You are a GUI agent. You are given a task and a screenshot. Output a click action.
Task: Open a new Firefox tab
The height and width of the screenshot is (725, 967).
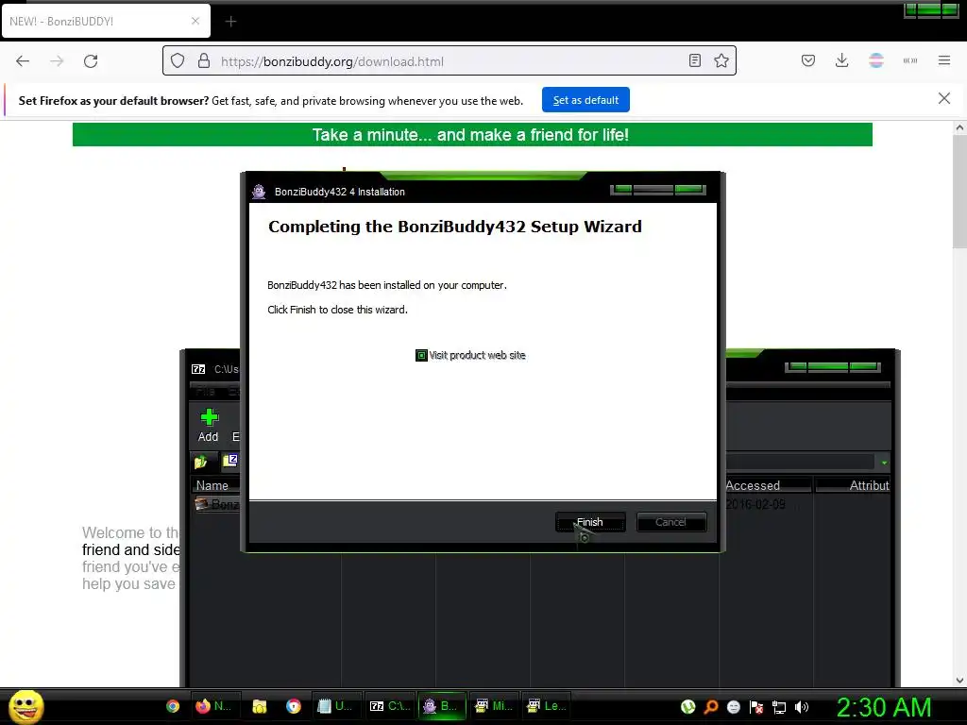(x=230, y=22)
